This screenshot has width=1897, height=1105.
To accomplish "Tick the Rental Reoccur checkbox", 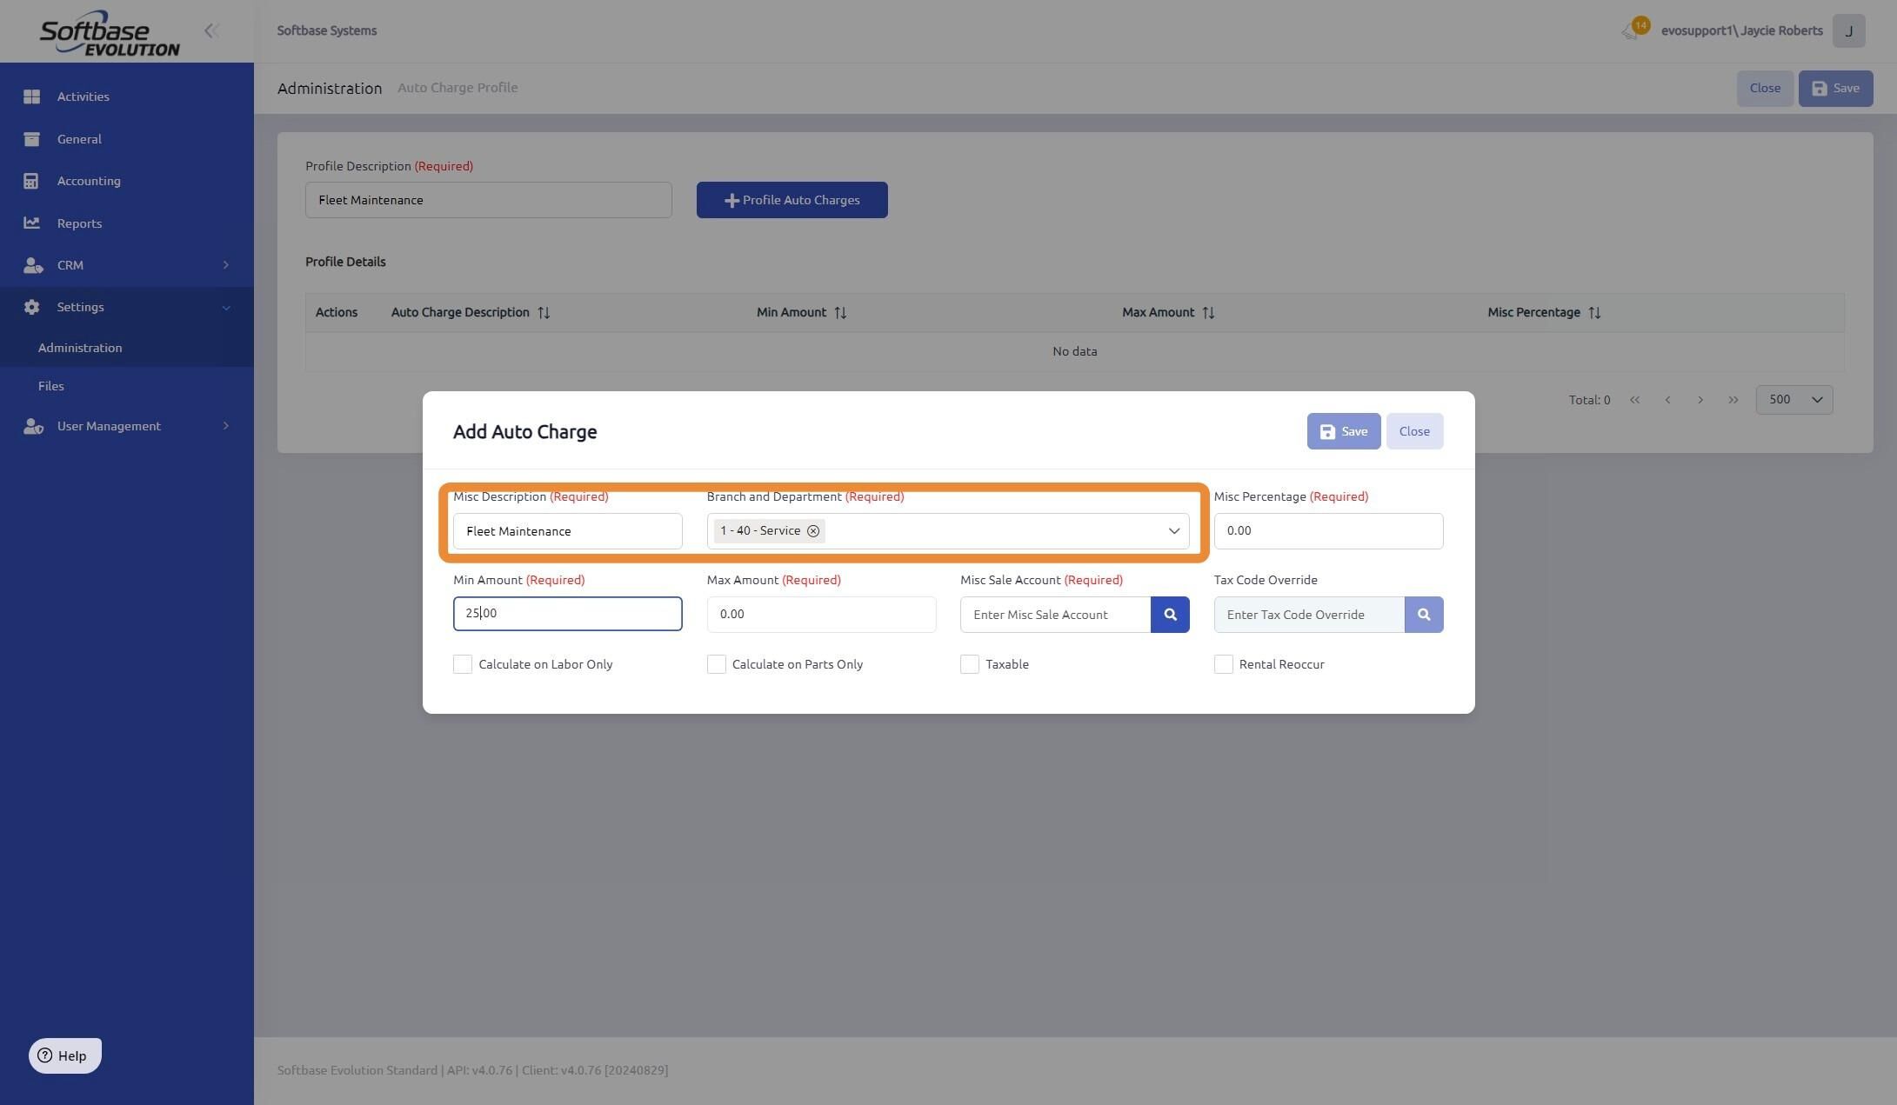I will point(1224,664).
